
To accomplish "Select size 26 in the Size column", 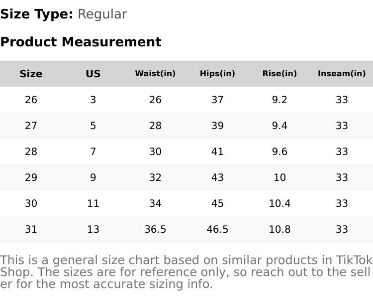I will coord(31,100).
